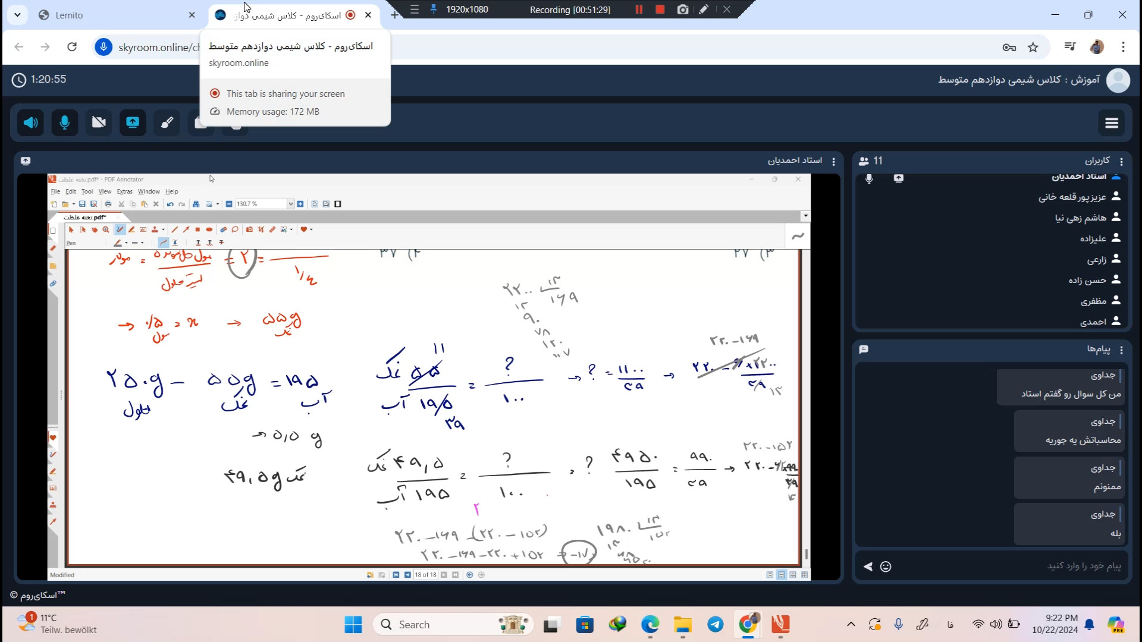The width and height of the screenshot is (1142, 642).
Task: Send message with arrow icon
Action: tap(868, 567)
